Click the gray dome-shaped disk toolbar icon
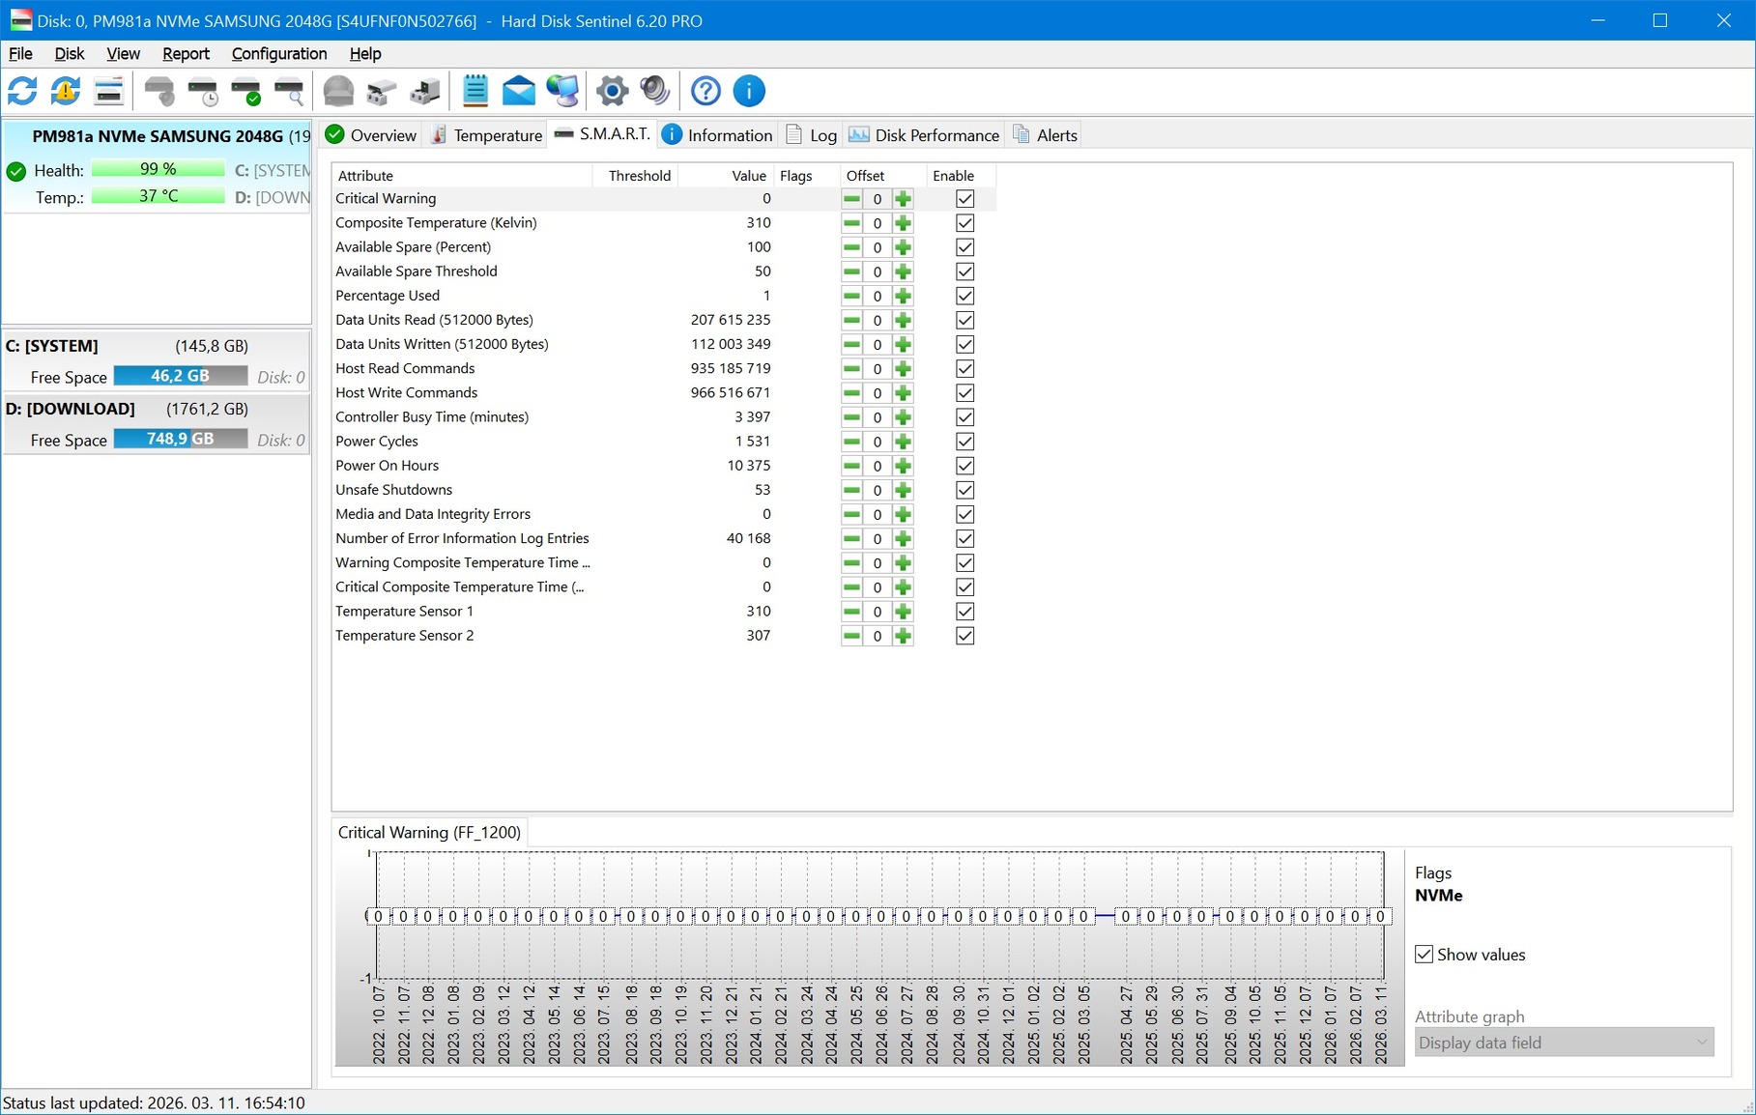The height and width of the screenshot is (1115, 1756). [x=338, y=92]
